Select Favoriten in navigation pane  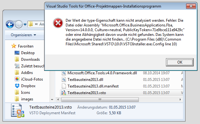pos(26,46)
